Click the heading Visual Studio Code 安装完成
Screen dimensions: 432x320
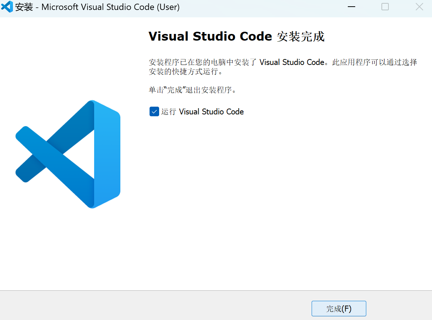tap(236, 37)
